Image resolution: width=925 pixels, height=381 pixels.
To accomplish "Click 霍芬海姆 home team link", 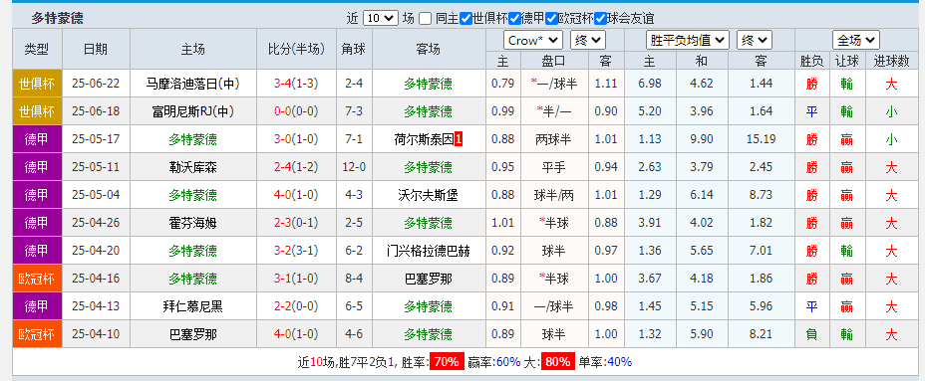I will pyautogui.click(x=193, y=223).
